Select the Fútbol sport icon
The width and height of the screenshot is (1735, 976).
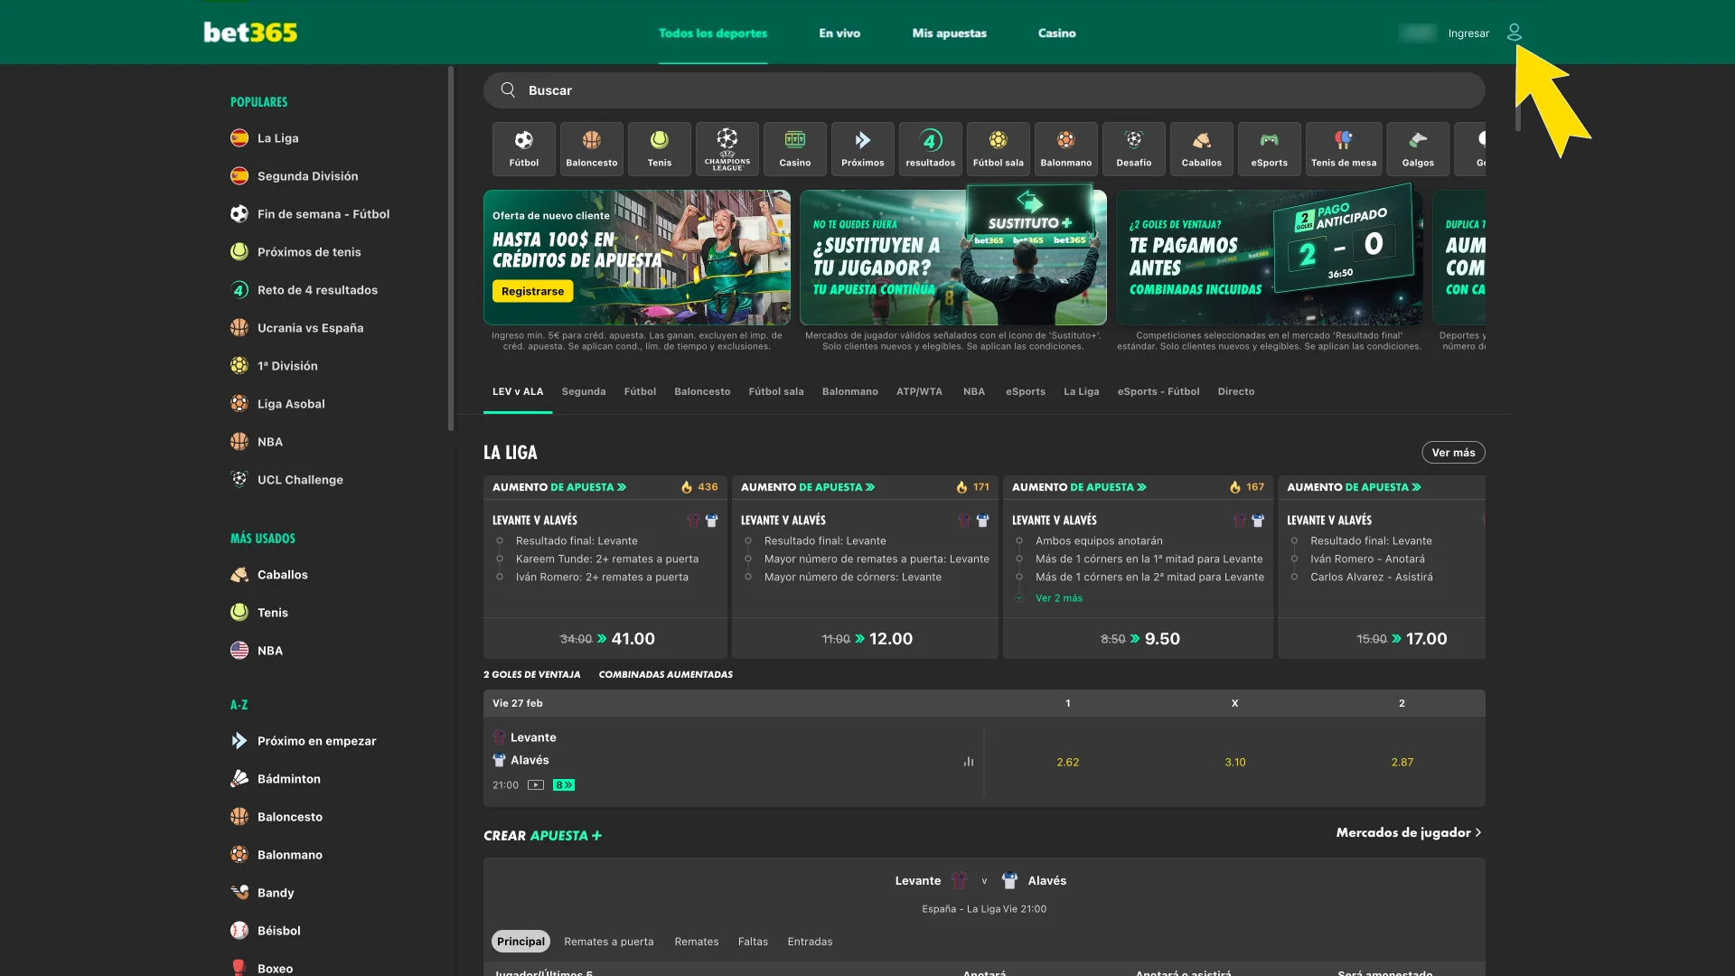[523, 148]
